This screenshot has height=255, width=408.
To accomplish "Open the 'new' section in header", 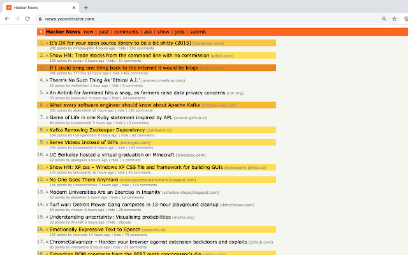I will click(x=89, y=32).
